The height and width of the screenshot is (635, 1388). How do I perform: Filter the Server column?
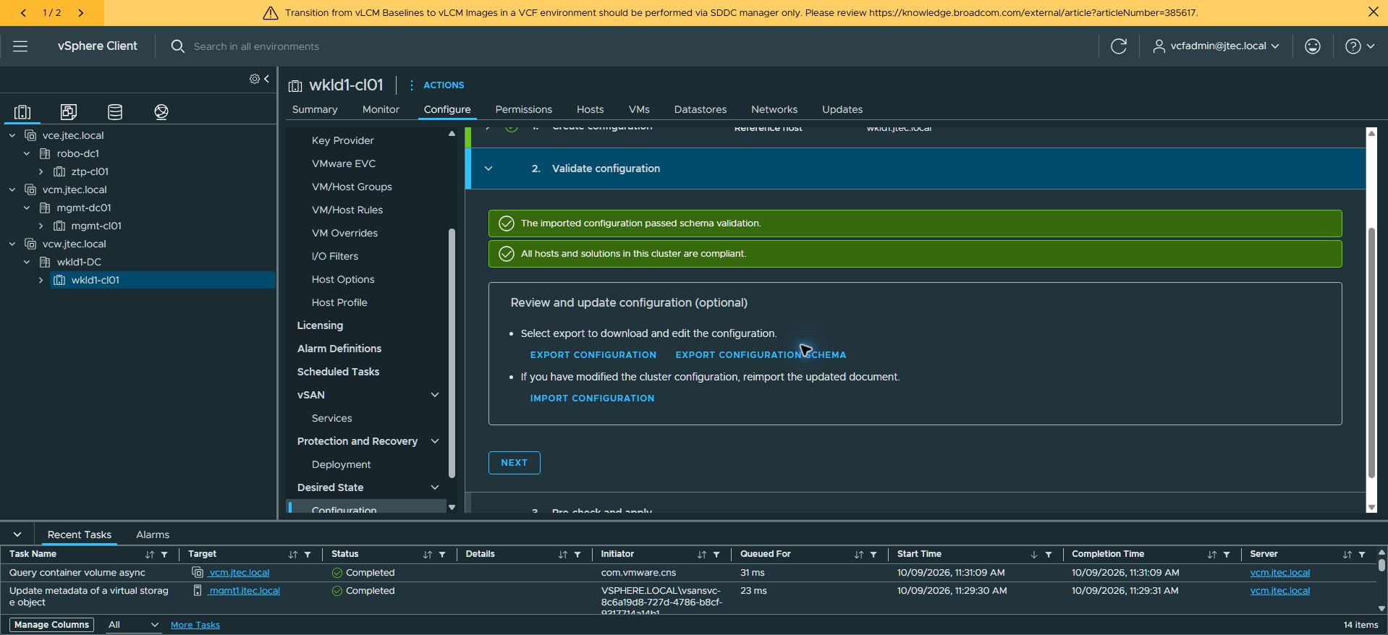tap(1362, 555)
